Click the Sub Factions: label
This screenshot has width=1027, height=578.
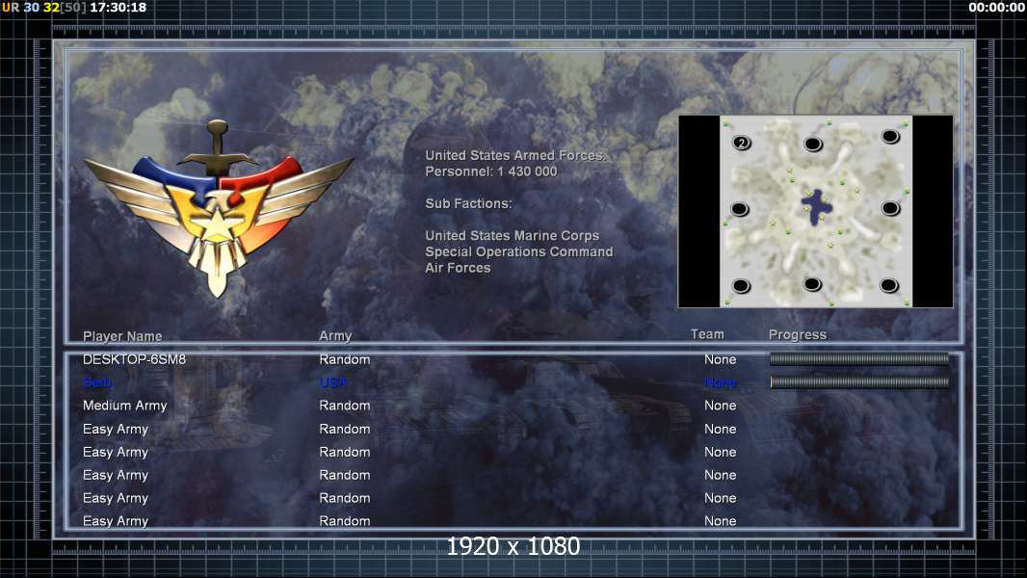tap(468, 203)
